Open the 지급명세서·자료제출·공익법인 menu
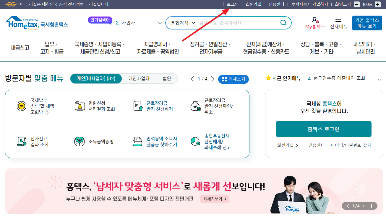Screen dimensions: 386x220 coord(158,48)
